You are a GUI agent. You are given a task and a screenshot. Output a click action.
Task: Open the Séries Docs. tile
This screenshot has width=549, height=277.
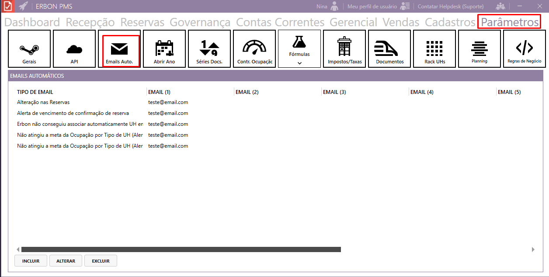pos(209,48)
